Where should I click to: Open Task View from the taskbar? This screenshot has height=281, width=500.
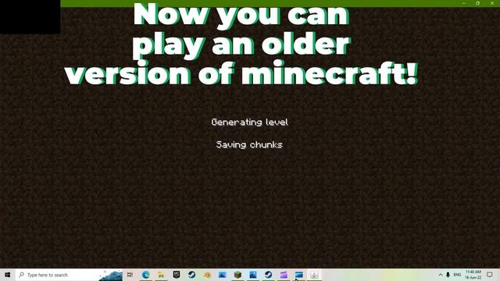click(130, 275)
